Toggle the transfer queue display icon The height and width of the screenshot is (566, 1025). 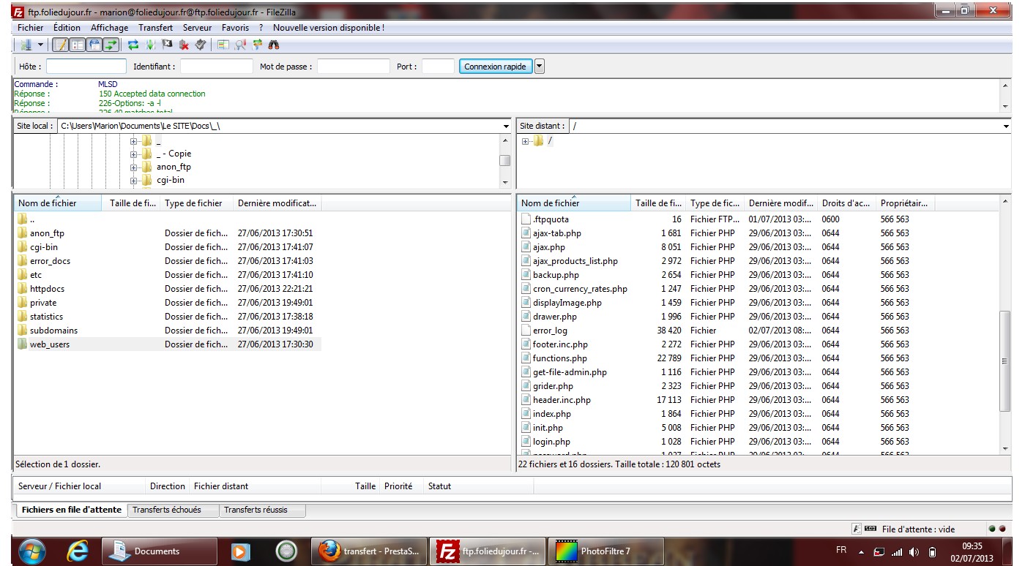[x=111, y=45]
